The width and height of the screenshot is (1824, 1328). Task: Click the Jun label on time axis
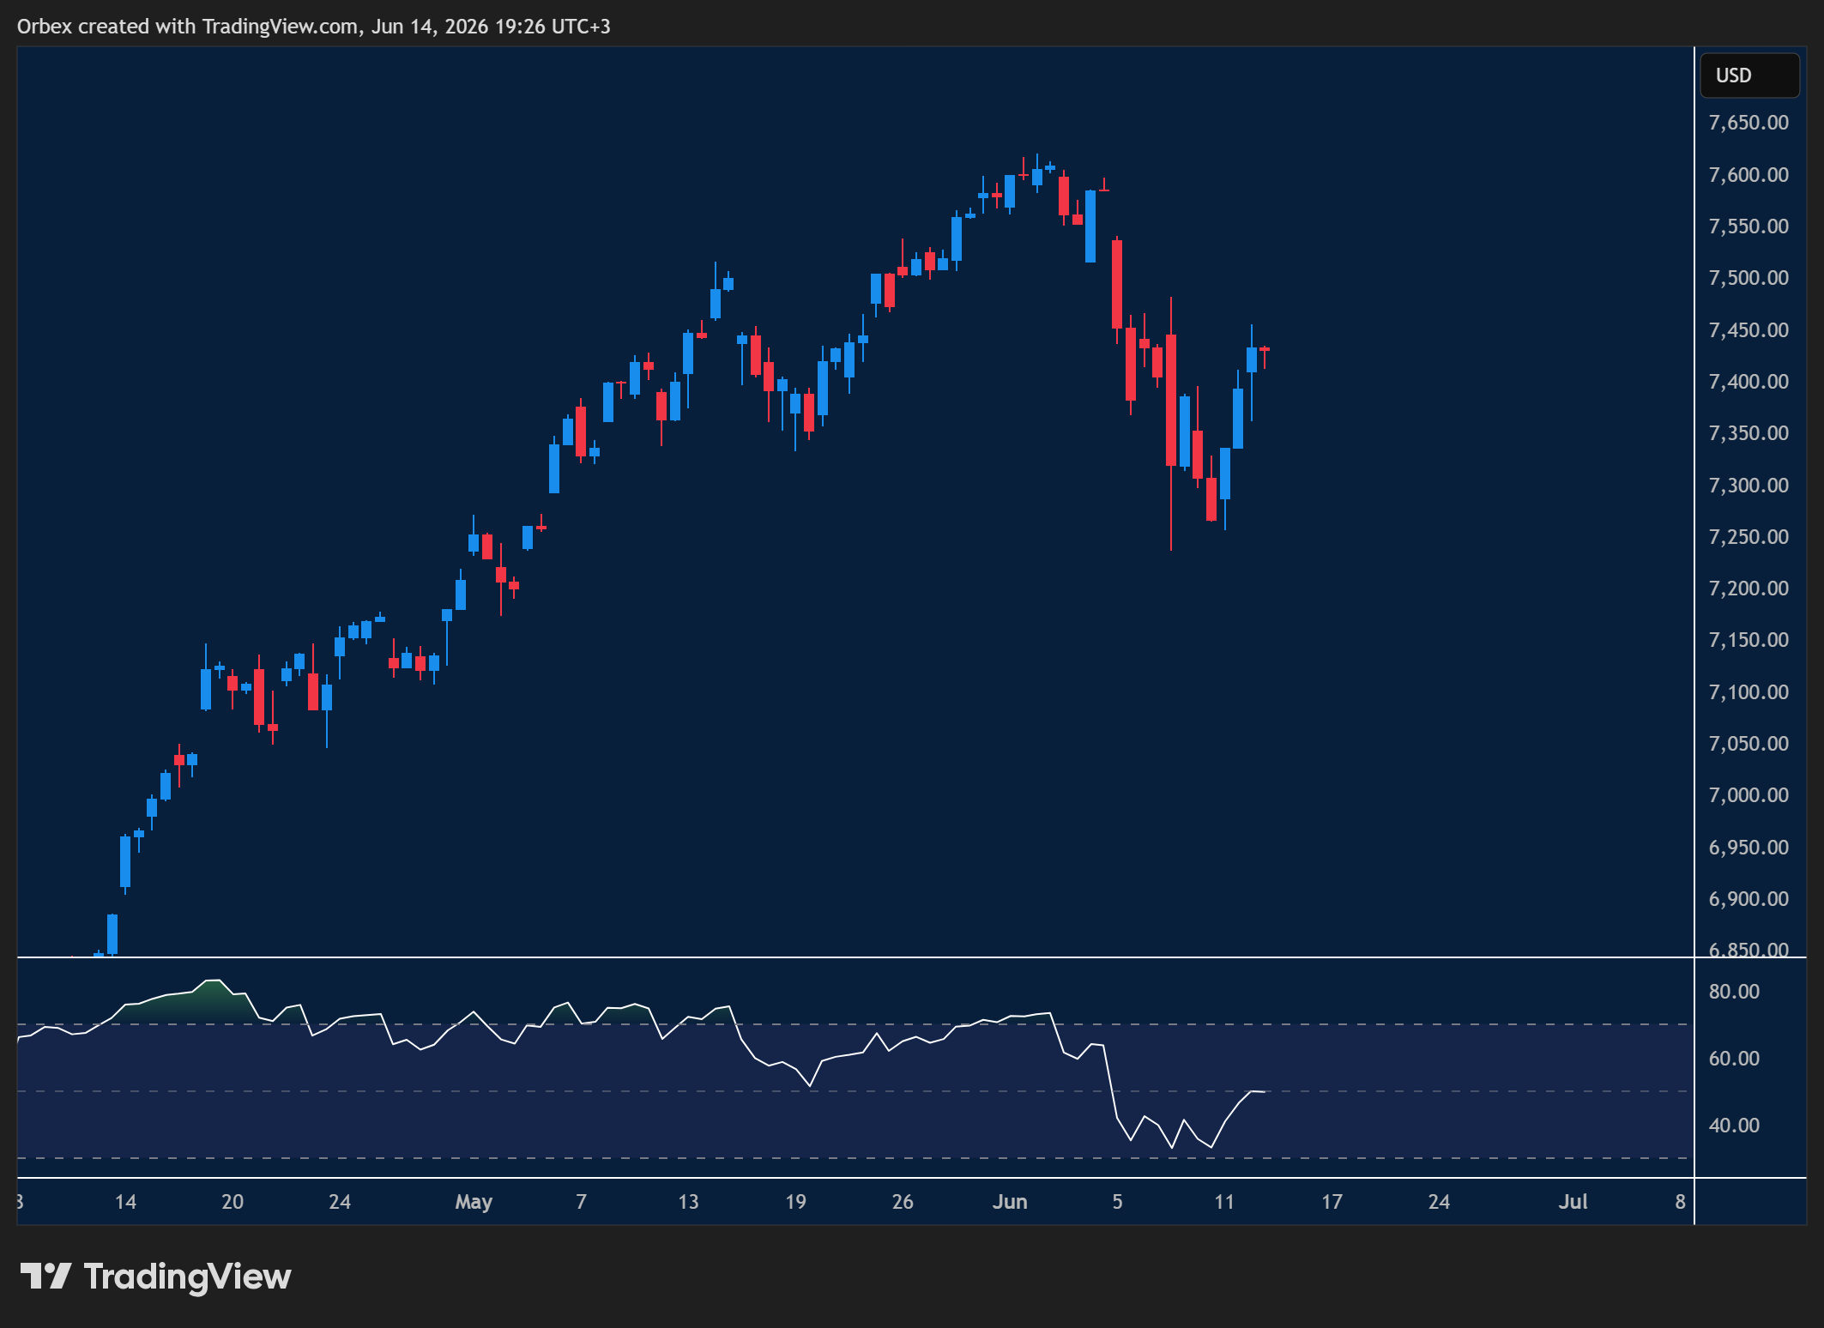(1010, 1202)
